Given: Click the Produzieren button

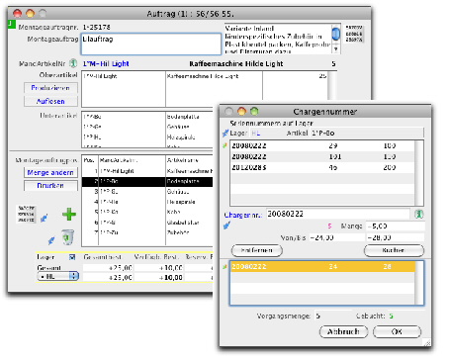Looking at the screenshot, I should 50,88.
